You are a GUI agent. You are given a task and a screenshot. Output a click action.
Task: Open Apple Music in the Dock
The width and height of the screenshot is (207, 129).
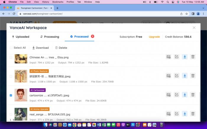(x=118, y=125)
